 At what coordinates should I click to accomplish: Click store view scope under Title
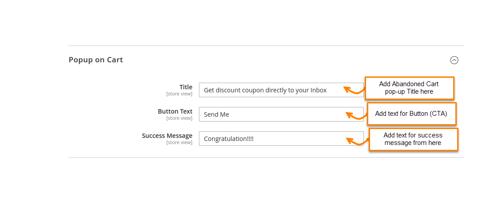click(179, 94)
